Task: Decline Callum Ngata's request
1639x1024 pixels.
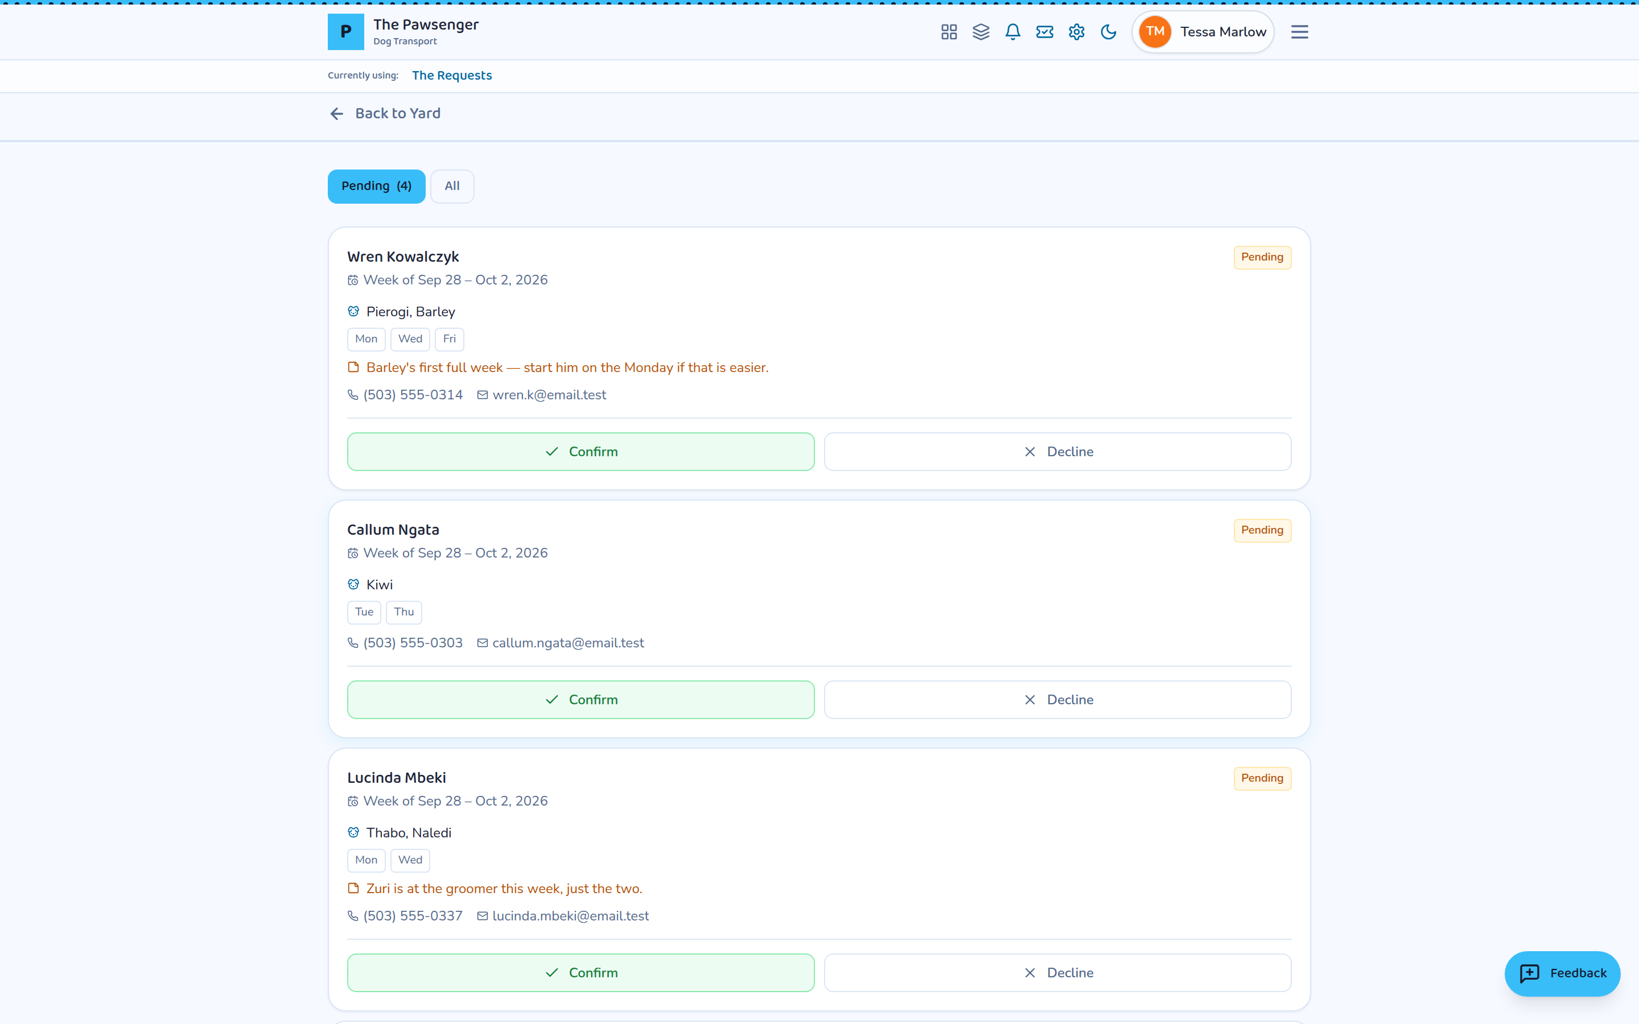Action: click(x=1057, y=700)
